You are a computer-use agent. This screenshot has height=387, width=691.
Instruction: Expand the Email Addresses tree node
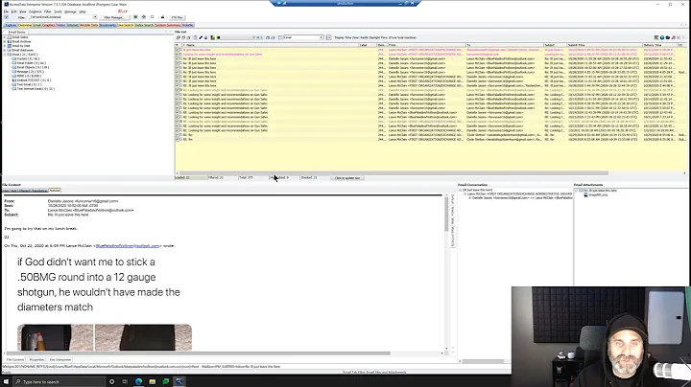pos(5,50)
